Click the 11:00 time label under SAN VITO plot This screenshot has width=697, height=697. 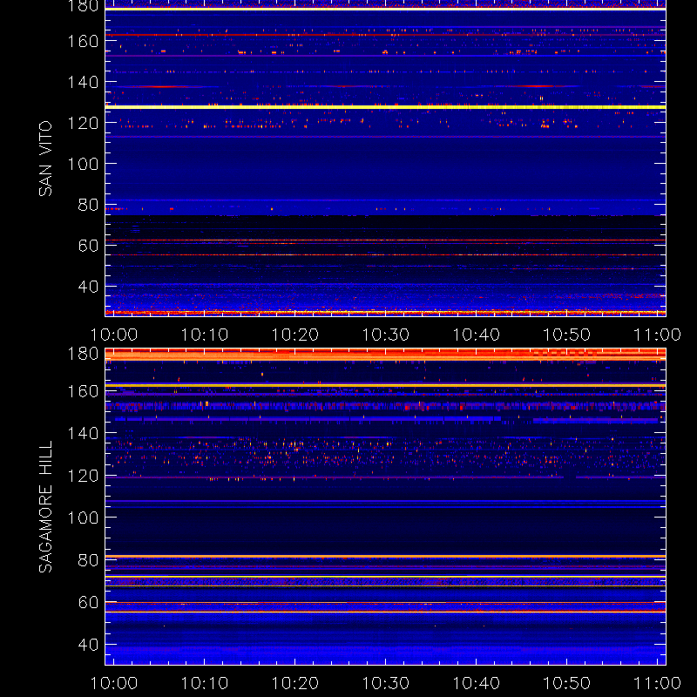pos(658,335)
